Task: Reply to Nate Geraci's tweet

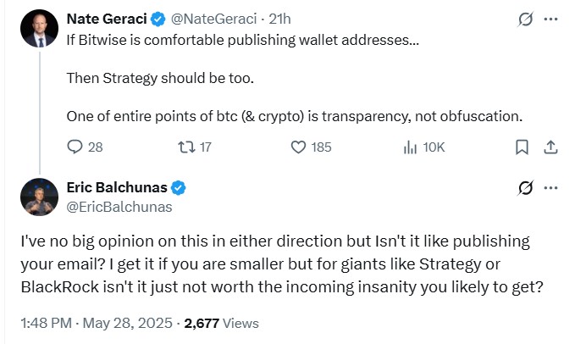Action: click(75, 147)
